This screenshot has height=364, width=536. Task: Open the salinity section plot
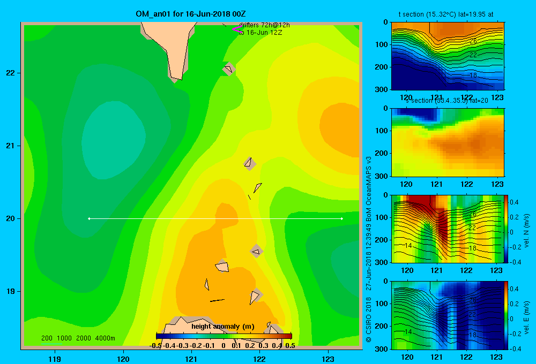click(x=448, y=142)
